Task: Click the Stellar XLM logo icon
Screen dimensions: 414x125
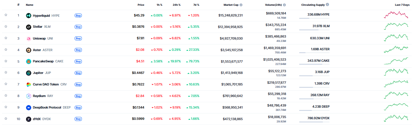Action: (28, 27)
